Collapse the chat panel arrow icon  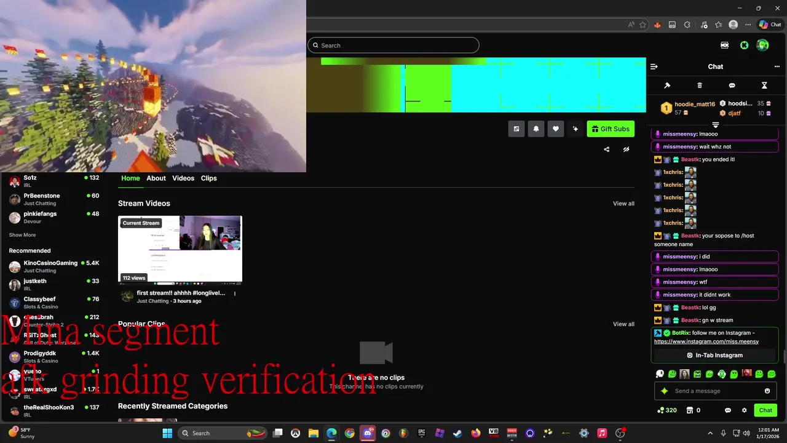(654, 66)
